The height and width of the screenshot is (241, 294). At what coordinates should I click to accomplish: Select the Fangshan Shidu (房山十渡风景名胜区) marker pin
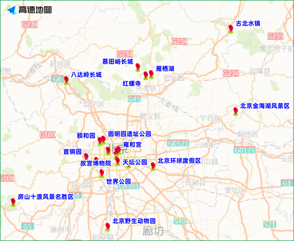13,202
